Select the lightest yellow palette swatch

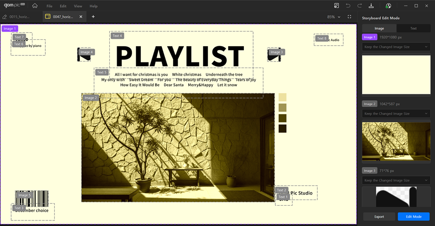point(282,97)
